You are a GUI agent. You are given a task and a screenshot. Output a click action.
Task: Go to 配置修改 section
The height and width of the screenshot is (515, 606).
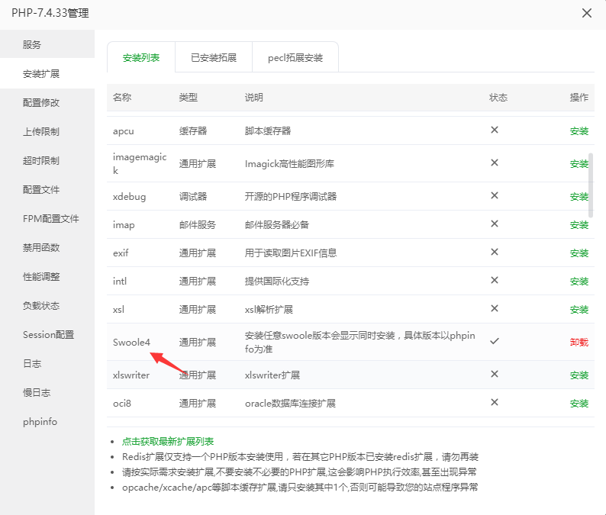41,103
